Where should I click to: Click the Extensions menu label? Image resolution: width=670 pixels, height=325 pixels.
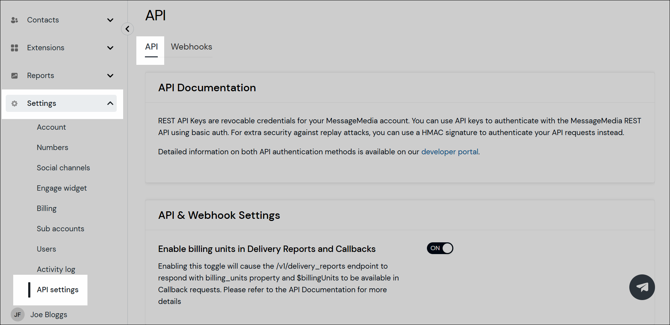point(46,48)
